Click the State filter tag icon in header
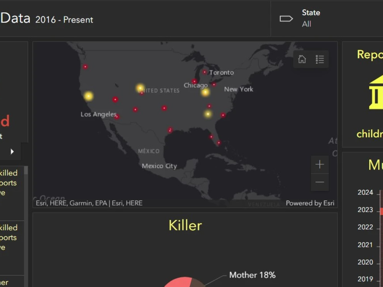 (286, 18)
